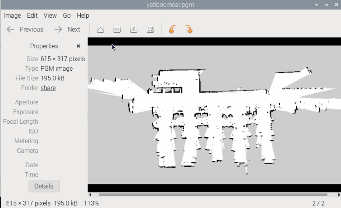Viewport: 341px width, 208px height.
Task: Open the share folder link
Action: coord(48,88)
